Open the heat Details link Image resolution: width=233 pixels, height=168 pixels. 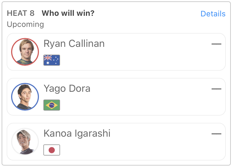(x=213, y=14)
